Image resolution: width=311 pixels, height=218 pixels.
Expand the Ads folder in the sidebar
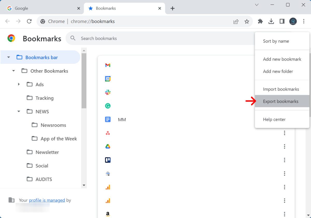tap(18, 84)
